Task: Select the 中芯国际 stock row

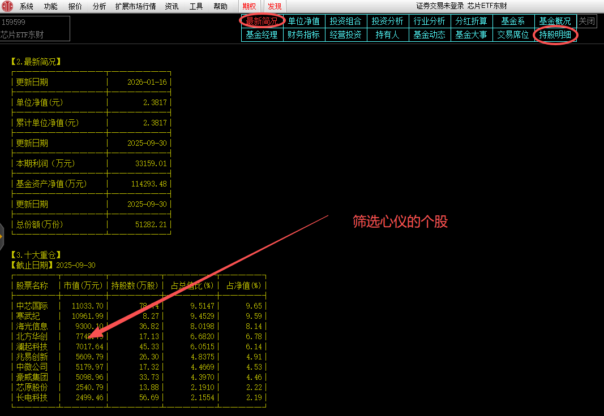Action: pos(139,306)
